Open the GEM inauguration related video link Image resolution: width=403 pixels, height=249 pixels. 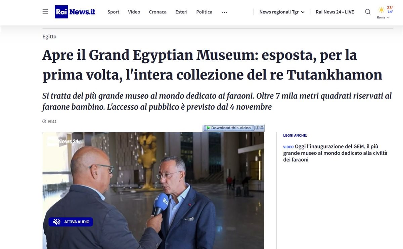(x=335, y=153)
